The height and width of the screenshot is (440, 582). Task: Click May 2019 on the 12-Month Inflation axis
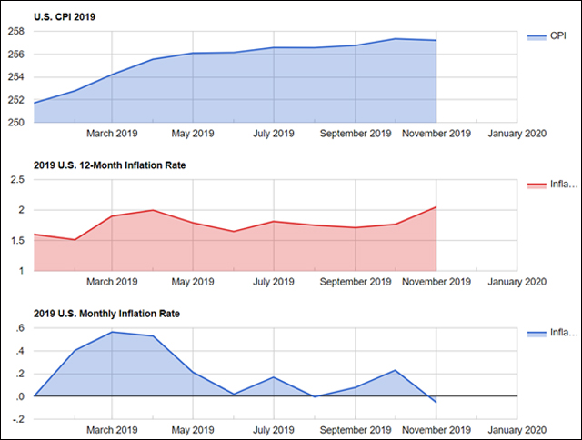point(193,283)
